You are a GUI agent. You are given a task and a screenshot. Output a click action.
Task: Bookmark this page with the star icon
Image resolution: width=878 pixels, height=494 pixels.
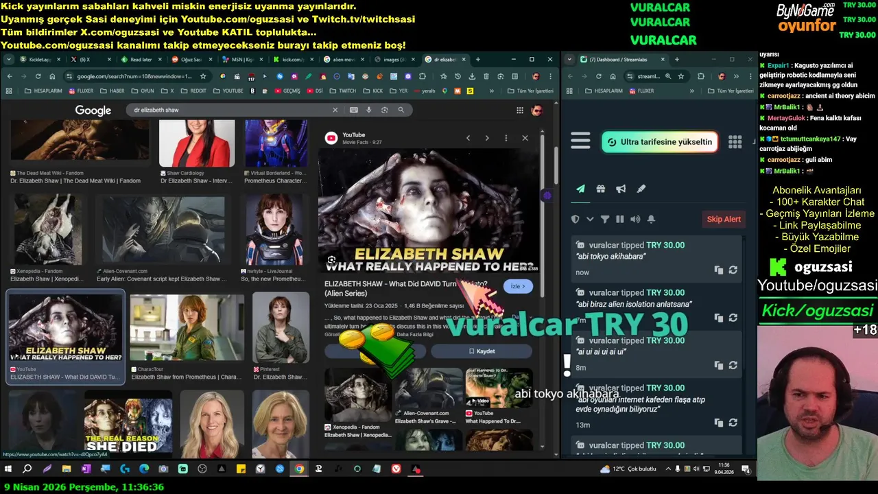tap(203, 76)
